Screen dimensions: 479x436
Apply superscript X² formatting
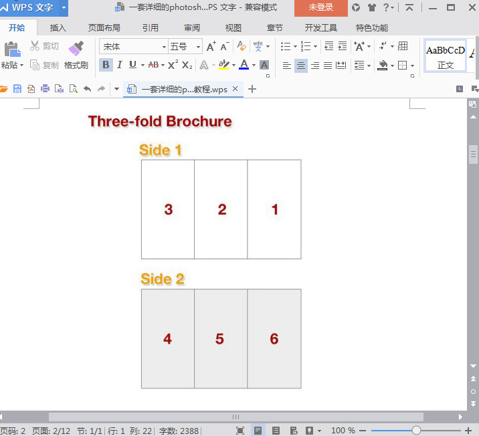pos(173,65)
